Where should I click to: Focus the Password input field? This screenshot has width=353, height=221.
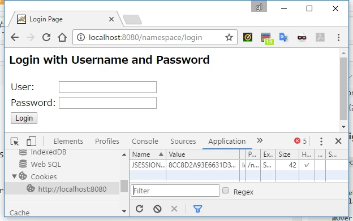click(107, 103)
